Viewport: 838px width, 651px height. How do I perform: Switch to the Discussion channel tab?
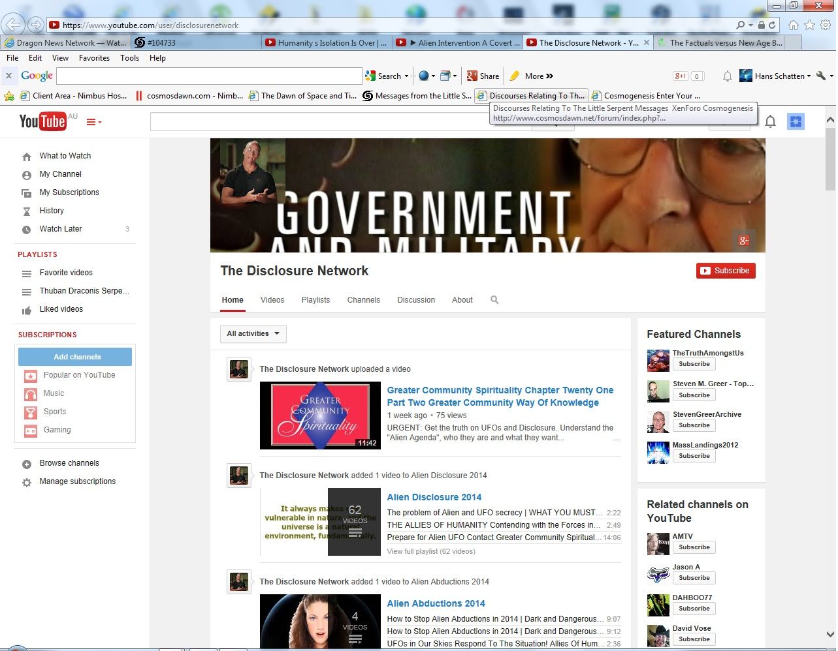coord(416,300)
